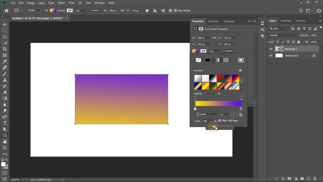Open the Filter menu
323x182 pixels.
[72, 3]
